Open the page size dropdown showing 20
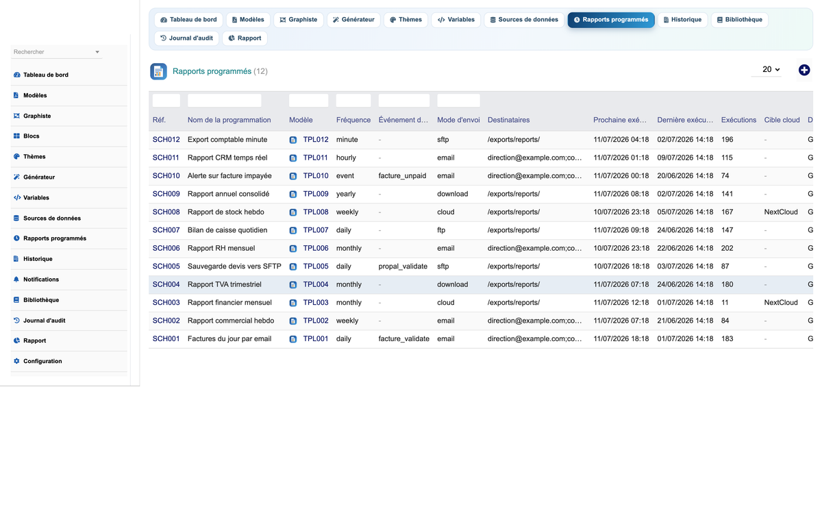The width and height of the screenshot is (822, 509). coord(767,69)
